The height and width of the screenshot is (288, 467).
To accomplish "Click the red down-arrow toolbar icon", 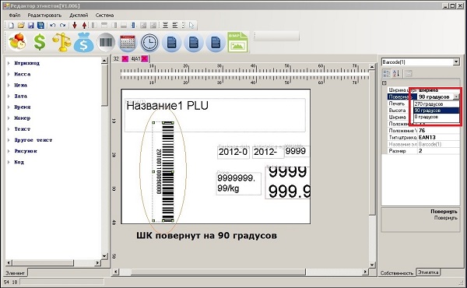I will coord(75,26).
